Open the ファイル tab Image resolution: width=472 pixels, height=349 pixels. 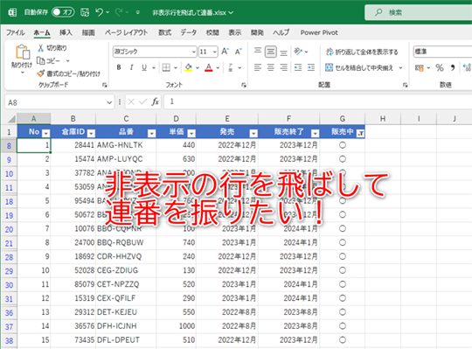[16, 32]
